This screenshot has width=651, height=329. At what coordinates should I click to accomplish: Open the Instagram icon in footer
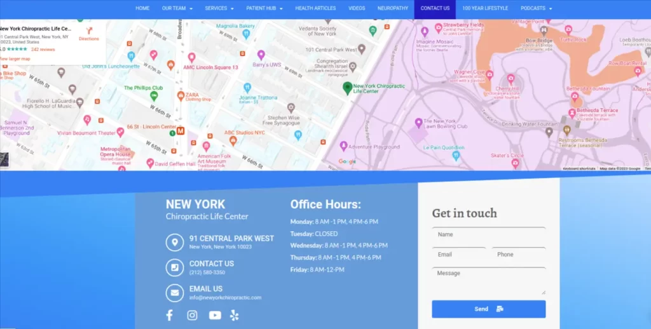click(x=192, y=315)
